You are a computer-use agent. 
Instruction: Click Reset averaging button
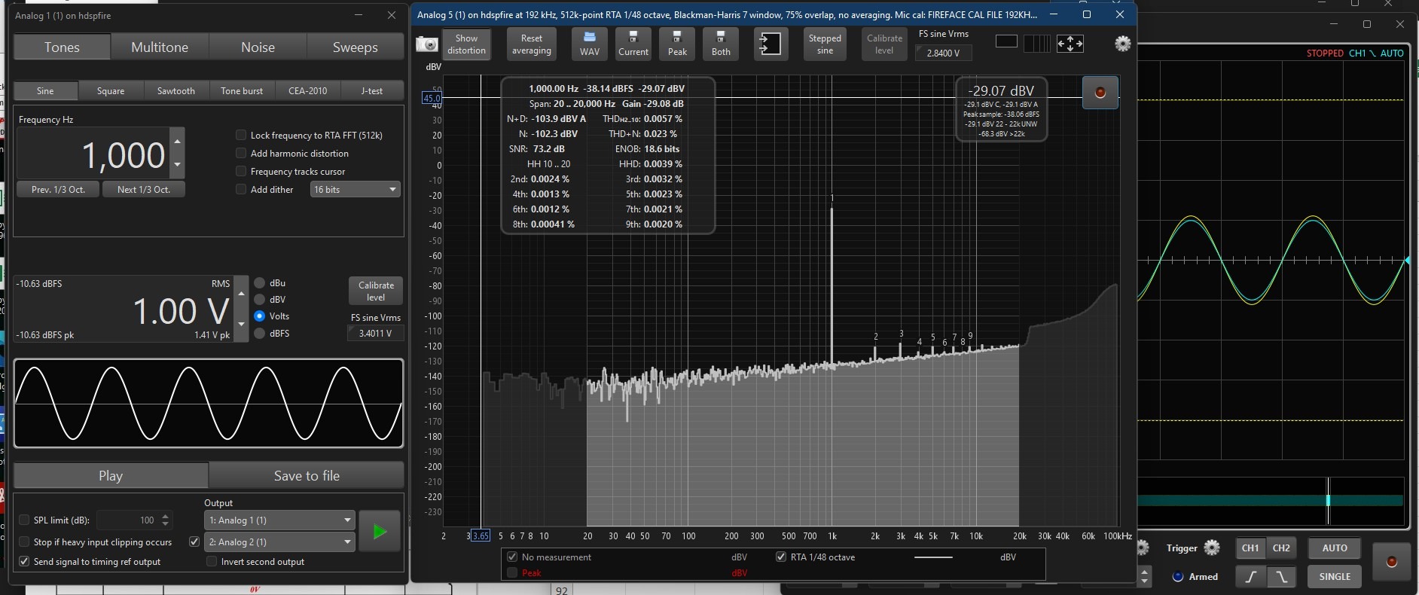(532, 44)
